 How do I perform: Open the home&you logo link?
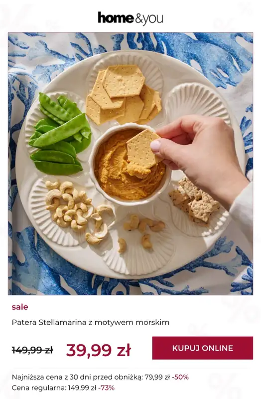(130, 18)
